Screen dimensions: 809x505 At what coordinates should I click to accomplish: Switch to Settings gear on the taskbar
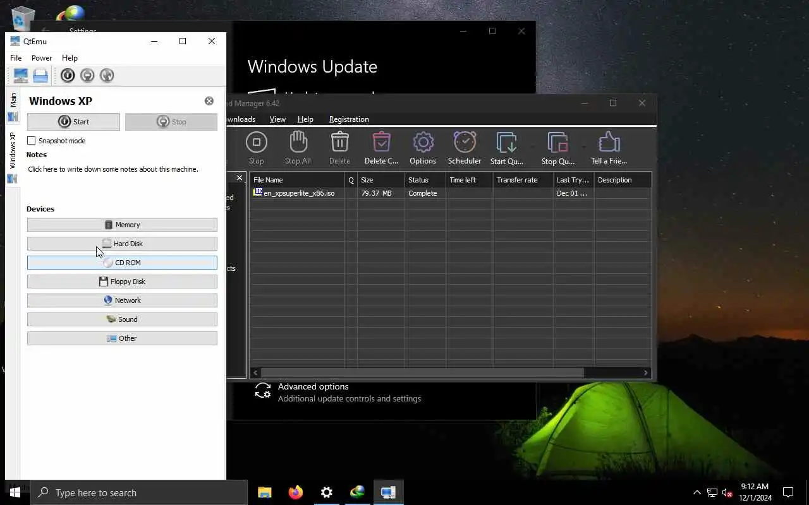tap(326, 492)
